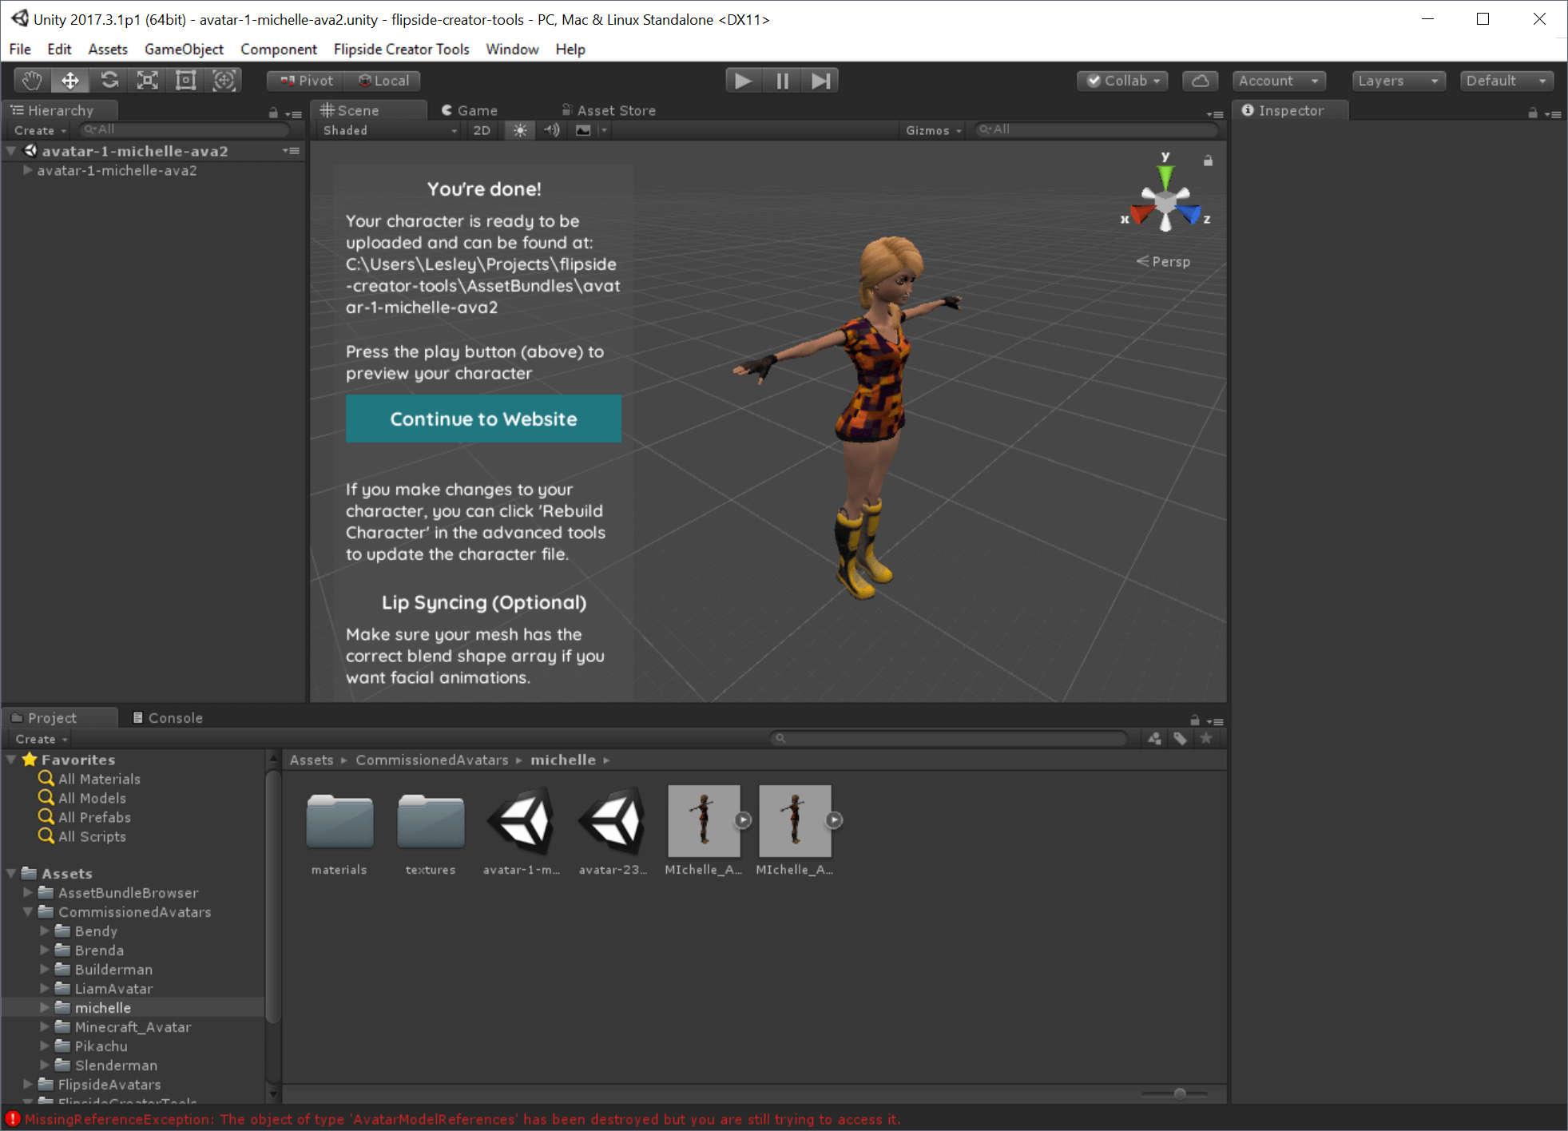Open the Account dropdown
The height and width of the screenshot is (1131, 1568).
click(x=1279, y=81)
